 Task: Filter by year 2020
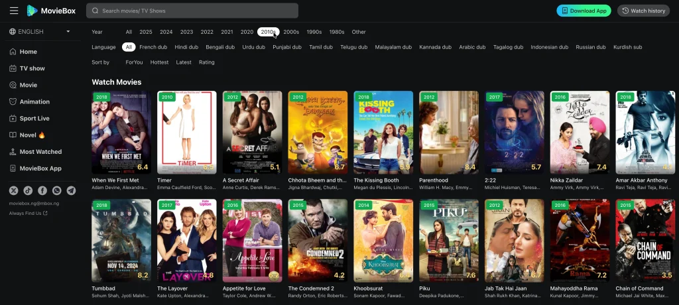(x=247, y=32)
